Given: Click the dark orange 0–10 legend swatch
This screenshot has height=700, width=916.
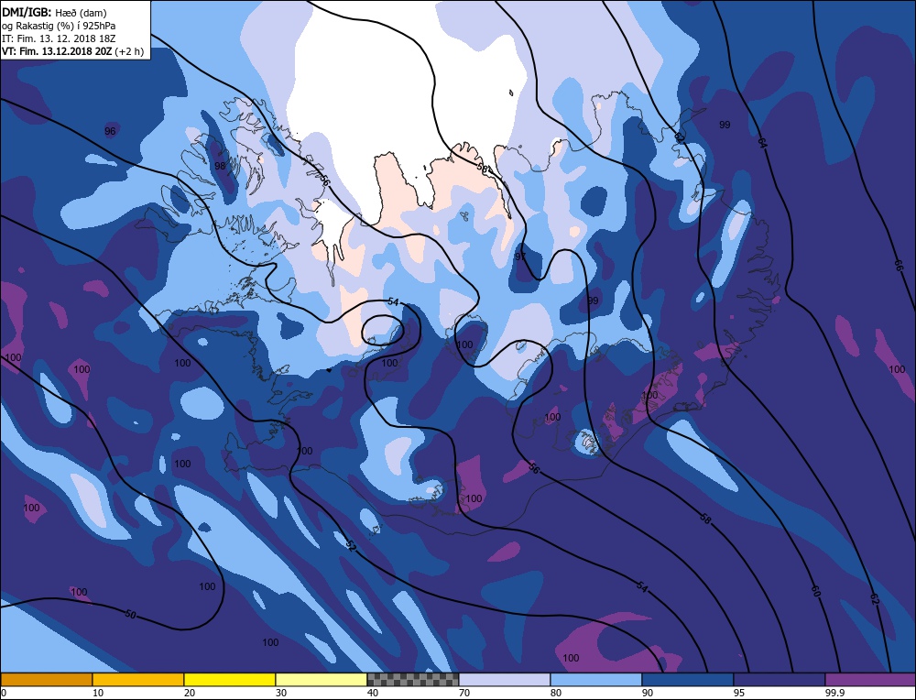Looking at the screenshot, I should click(46, 680).
